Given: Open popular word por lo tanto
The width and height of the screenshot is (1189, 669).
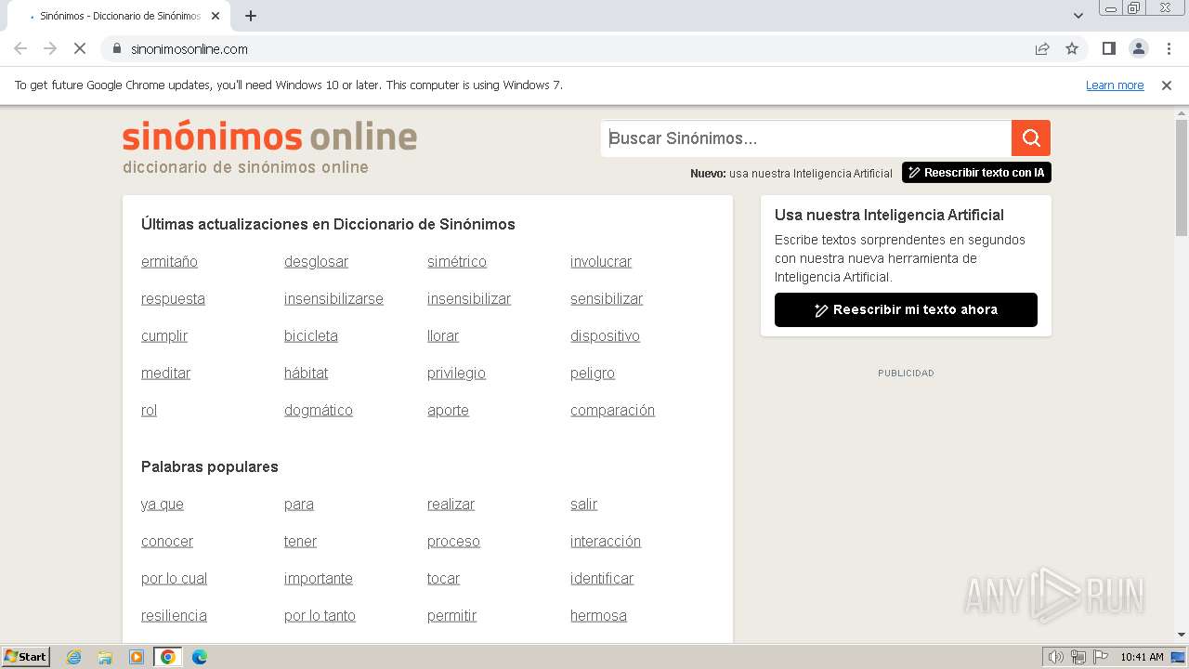Looking at the screenshot, I should (320, 616).
